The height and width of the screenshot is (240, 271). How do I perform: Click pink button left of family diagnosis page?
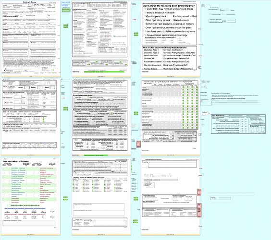pyautogui.click(x=138, y=144)
